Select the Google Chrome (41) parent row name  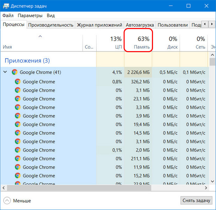[40, 72]
